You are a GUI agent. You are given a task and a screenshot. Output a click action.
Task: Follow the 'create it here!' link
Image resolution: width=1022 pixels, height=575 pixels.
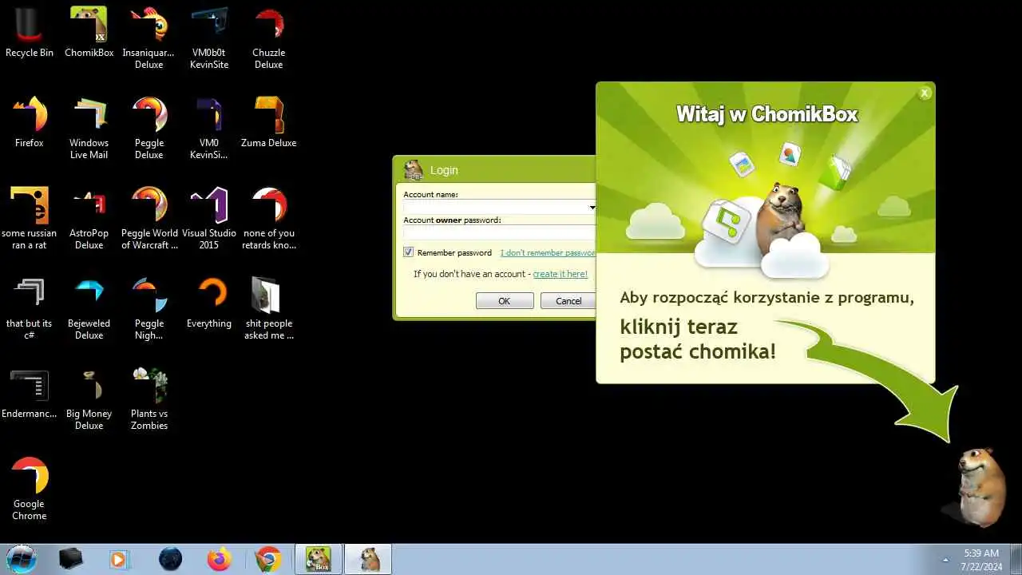coord(561,274)
